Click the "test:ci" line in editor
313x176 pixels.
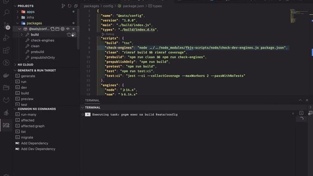tap(175, 76)
